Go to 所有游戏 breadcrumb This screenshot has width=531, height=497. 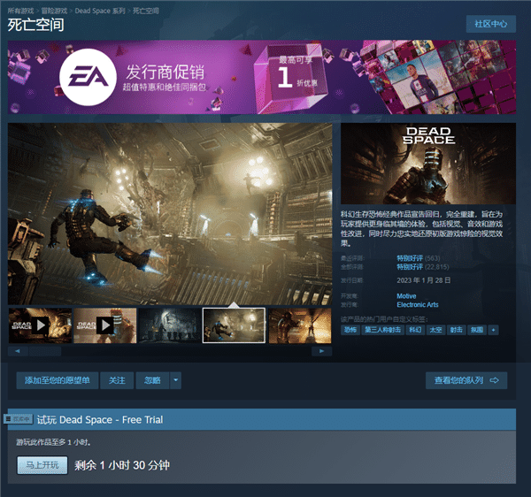point(20,11)
